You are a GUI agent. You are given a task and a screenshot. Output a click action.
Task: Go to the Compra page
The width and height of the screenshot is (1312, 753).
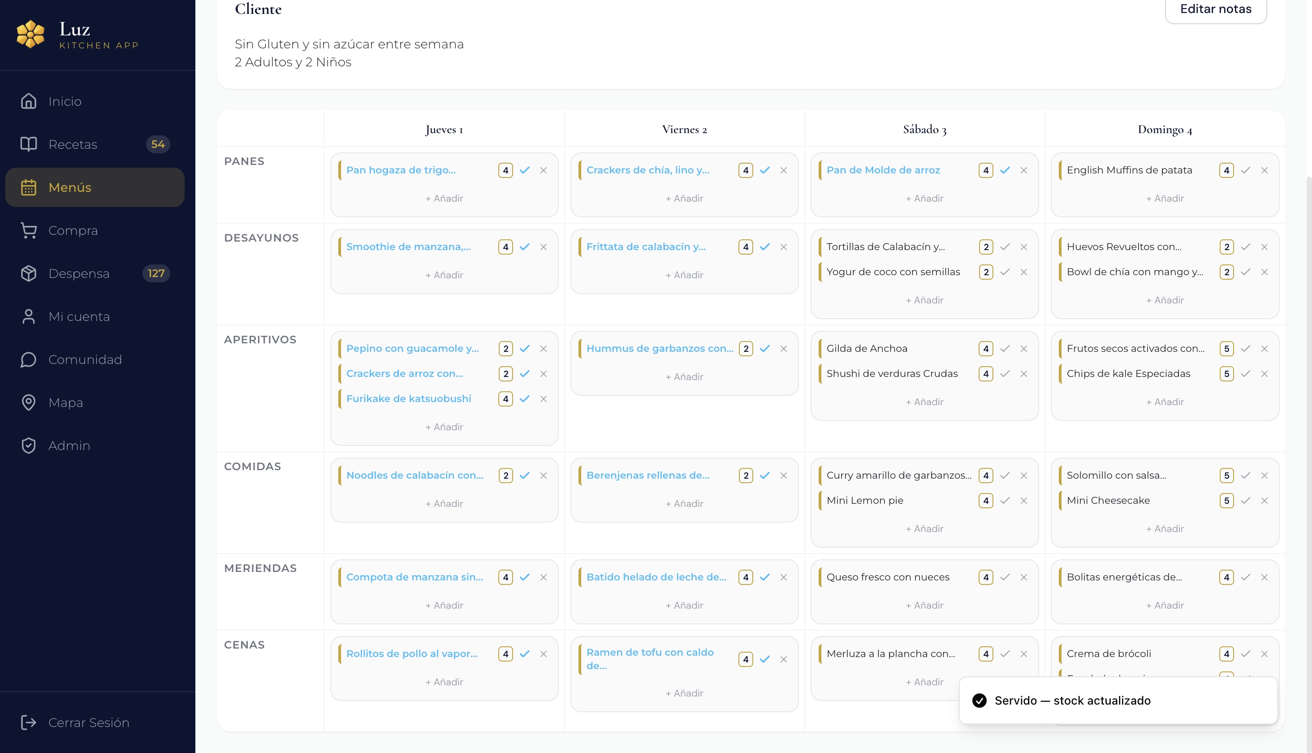pos(95,230)
